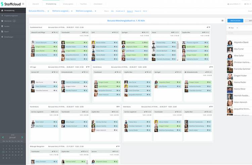This screenshot has width=252, height=165.
Task: Toggle the hamburger menu beside Staffcloud logo
Action: 23,4
